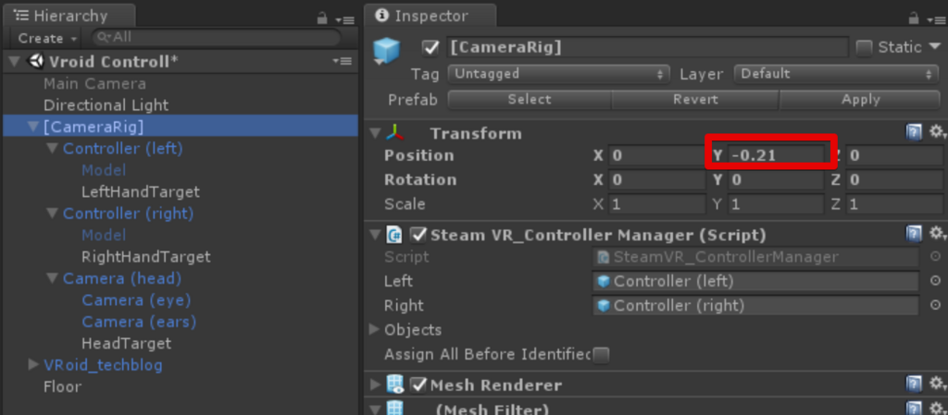This screenshot has width=948, height=415.
Task: Open the Tag dropdown showing Untagged
Action: pos(558,74)
